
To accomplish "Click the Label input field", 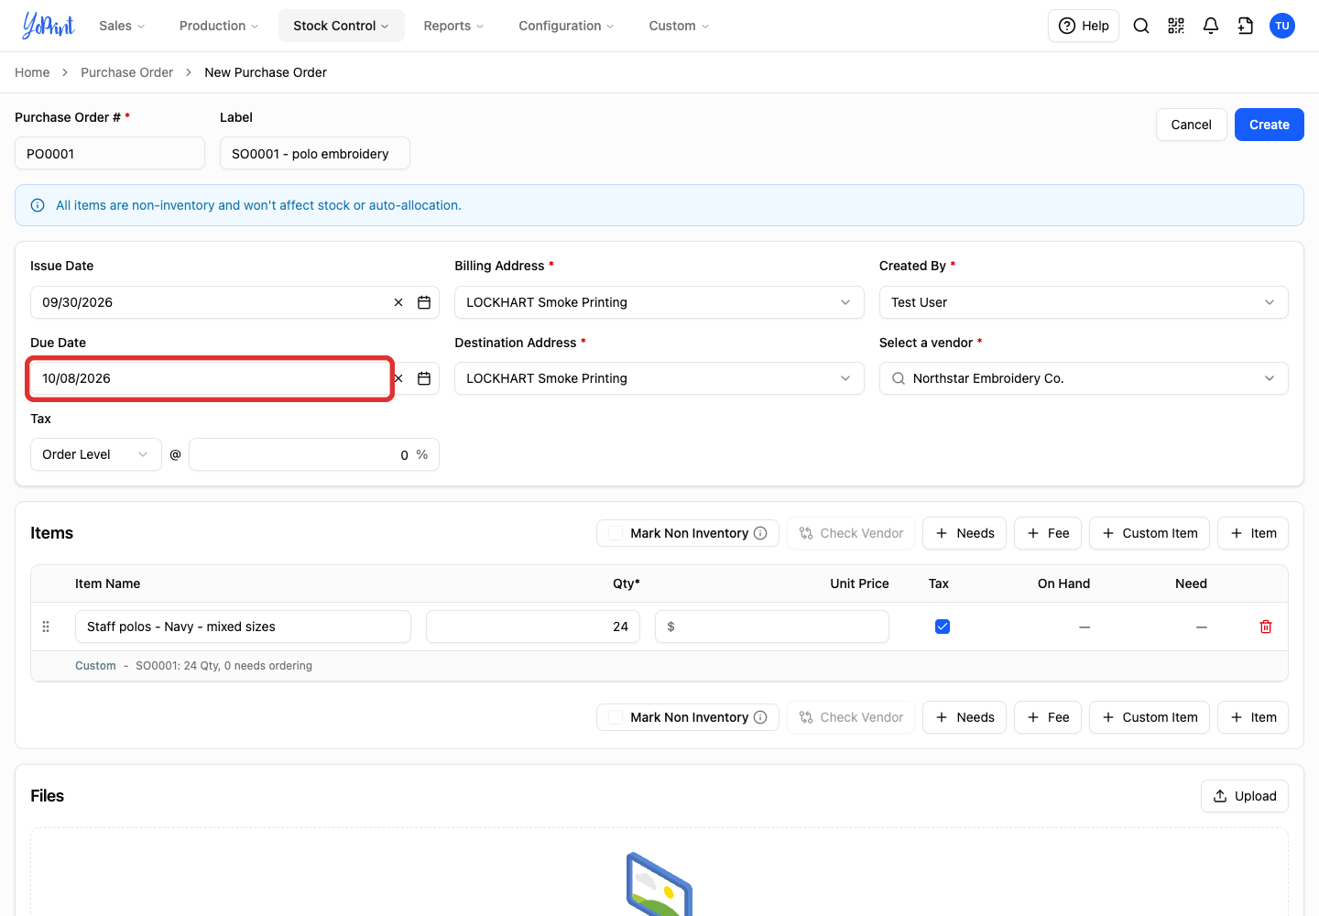I will 315,153.
